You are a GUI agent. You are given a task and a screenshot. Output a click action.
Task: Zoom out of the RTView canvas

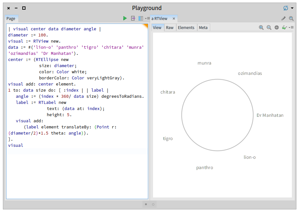click(269, 27)
